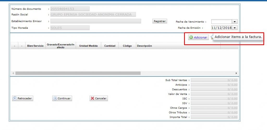Click the Descuentos amount field
Viewport: 267px width, 130px height.
tap(214, 89)
